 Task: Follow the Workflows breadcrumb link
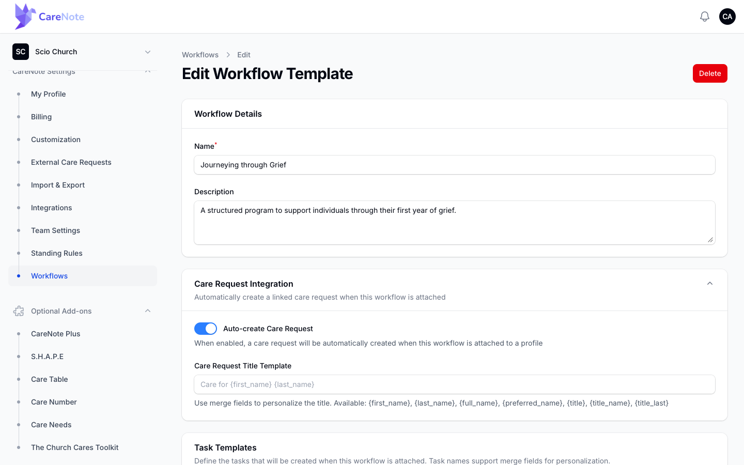pyautogui.click(x=200, y=55)
